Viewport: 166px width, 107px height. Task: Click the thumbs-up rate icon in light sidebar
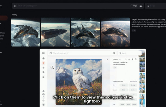43,77
